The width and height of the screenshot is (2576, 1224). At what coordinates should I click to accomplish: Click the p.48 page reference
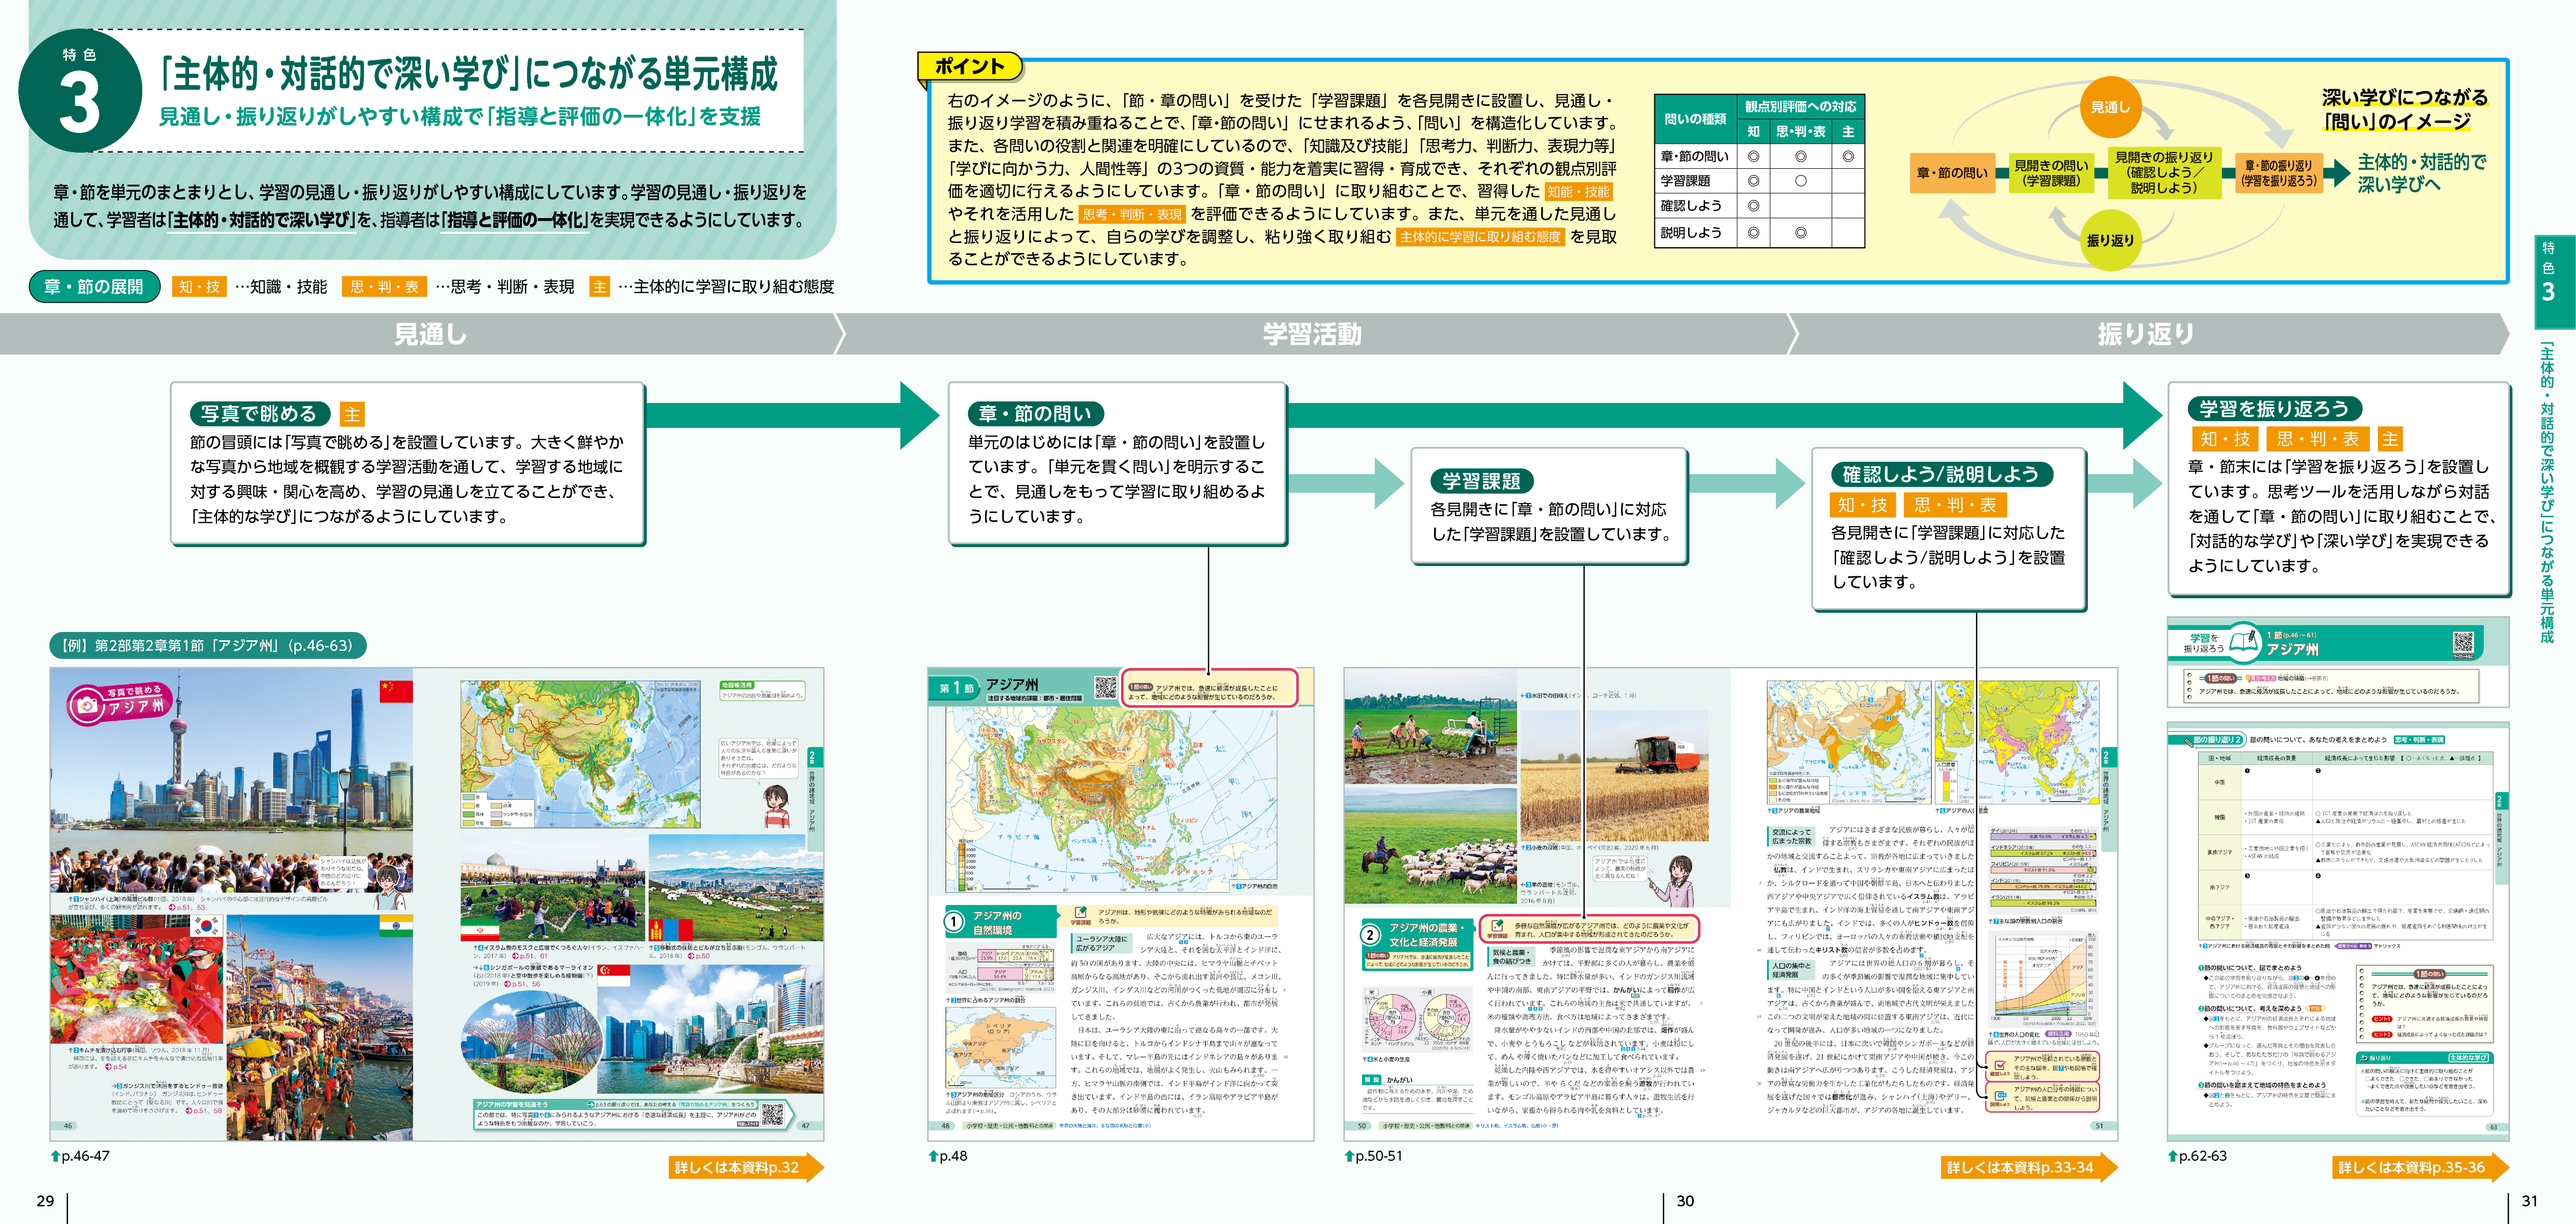[x=953, y=1156]
